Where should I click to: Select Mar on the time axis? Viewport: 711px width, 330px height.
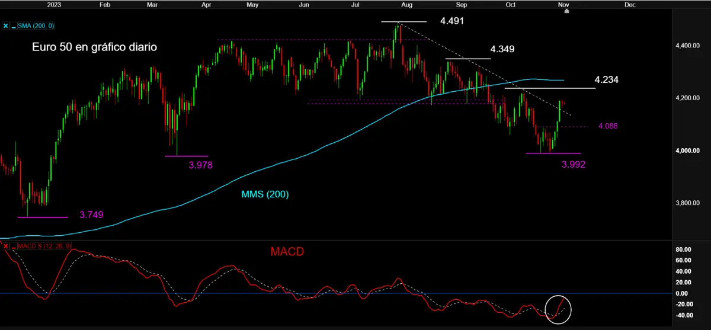pyautogui.click(x=151, y=4)
